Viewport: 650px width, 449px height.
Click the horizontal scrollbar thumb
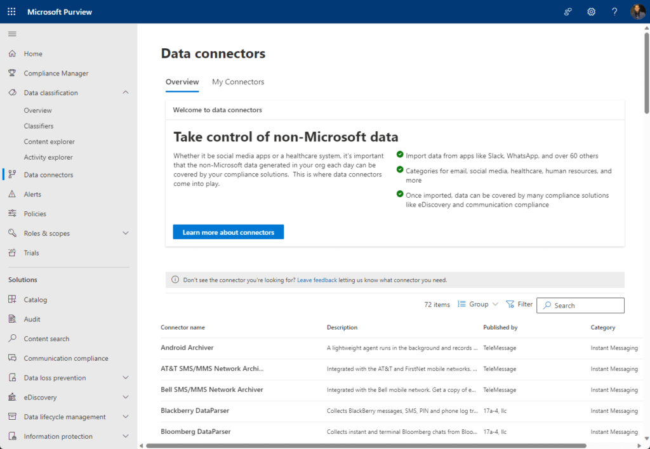click(366, 446)
